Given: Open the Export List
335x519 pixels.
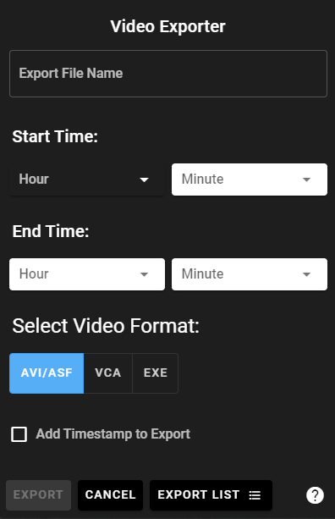Looking at the screenshot, I should click(211, 495).
